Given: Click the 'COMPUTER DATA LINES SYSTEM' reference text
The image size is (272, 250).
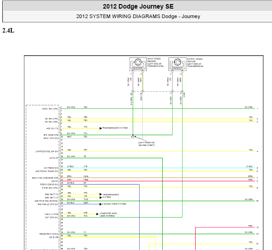Looking at the screenshot, I should point(108,215).
